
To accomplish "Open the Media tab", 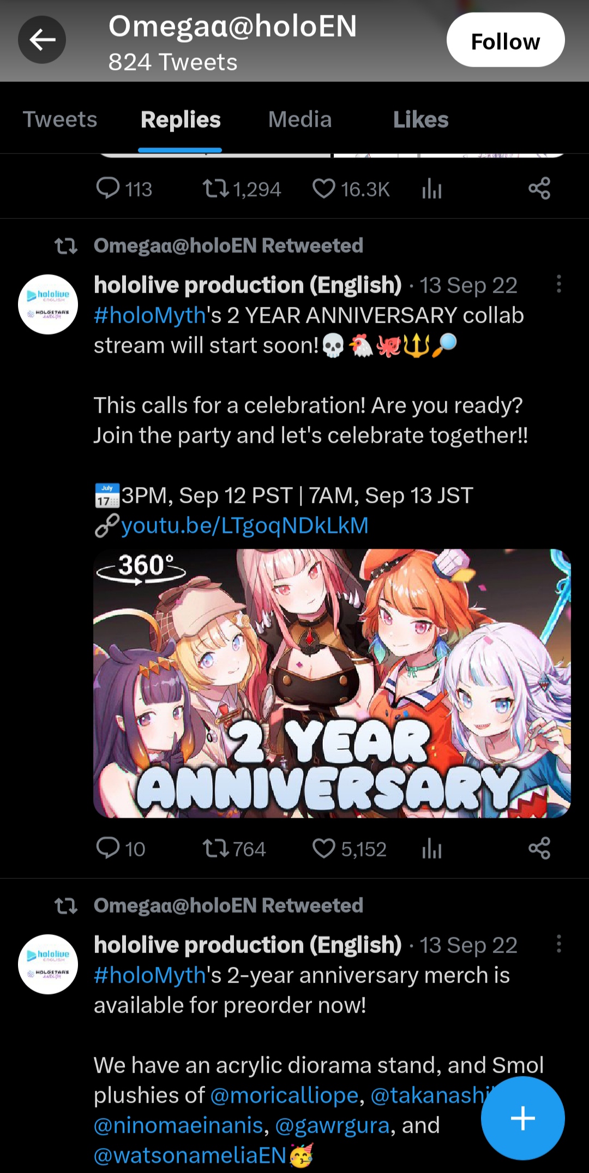I will 300,120.
